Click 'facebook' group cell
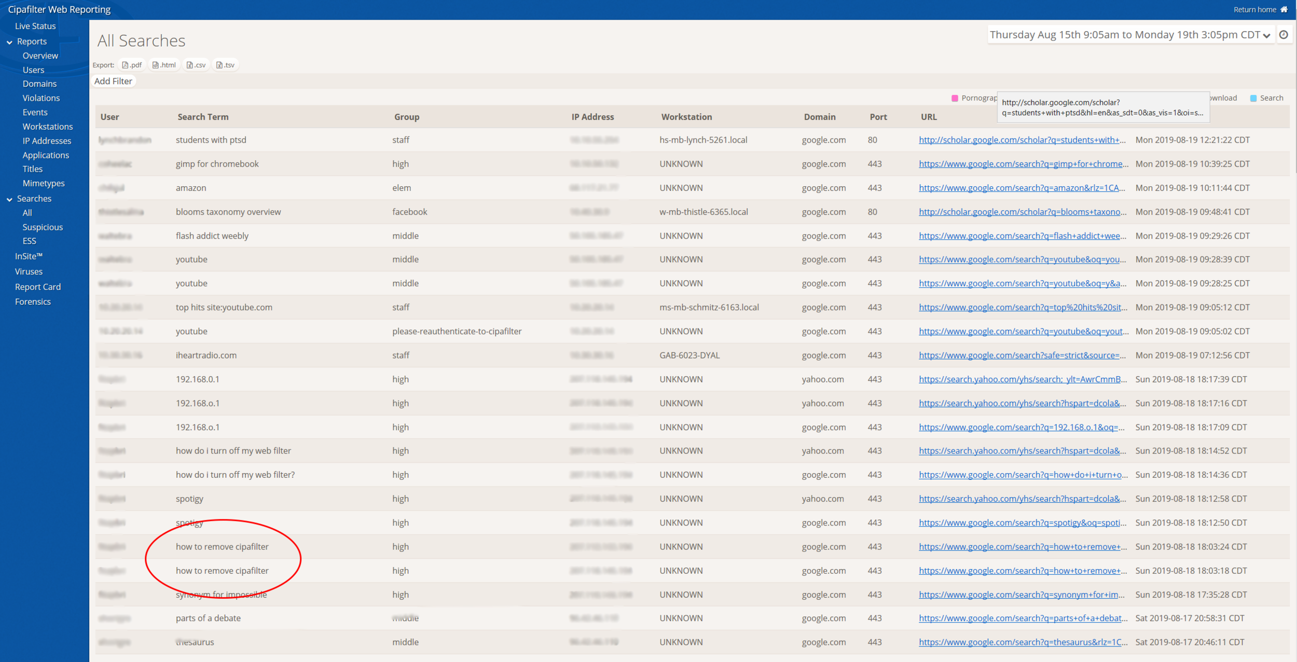 [410, 212]
